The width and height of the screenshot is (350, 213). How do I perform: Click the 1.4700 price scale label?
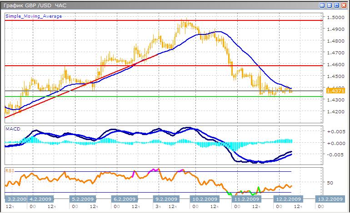335,53
